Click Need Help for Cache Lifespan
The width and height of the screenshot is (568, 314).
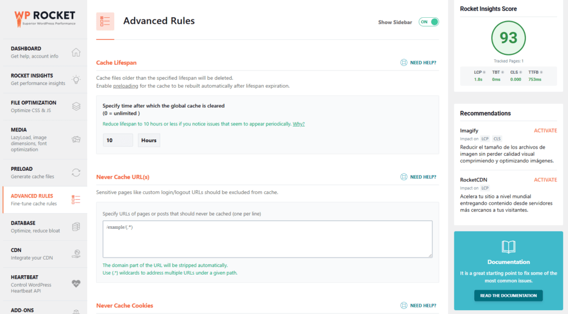point(423,63)
